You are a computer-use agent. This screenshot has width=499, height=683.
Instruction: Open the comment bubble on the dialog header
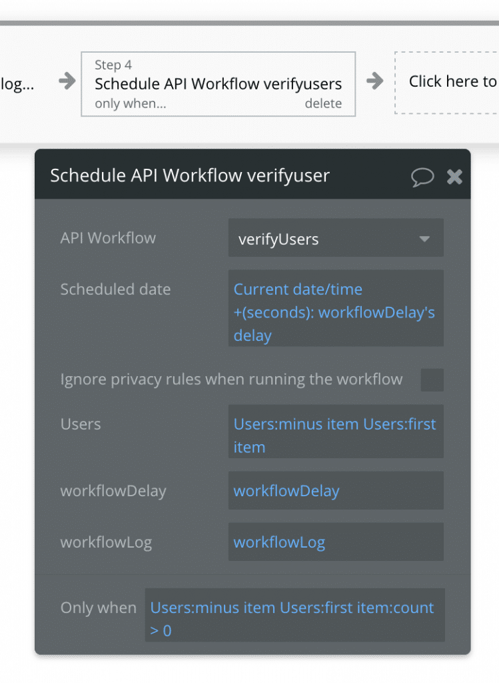pos(422,175)
